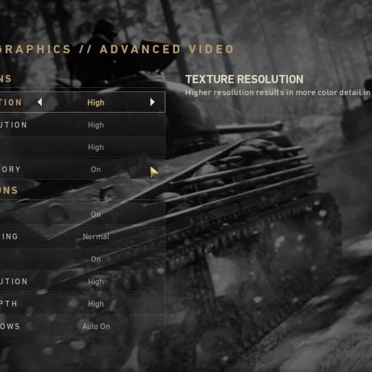The height and width of the screenshot is (372, 372).
Task: Click the Higher resolution description text
Action: click(278, 93)
